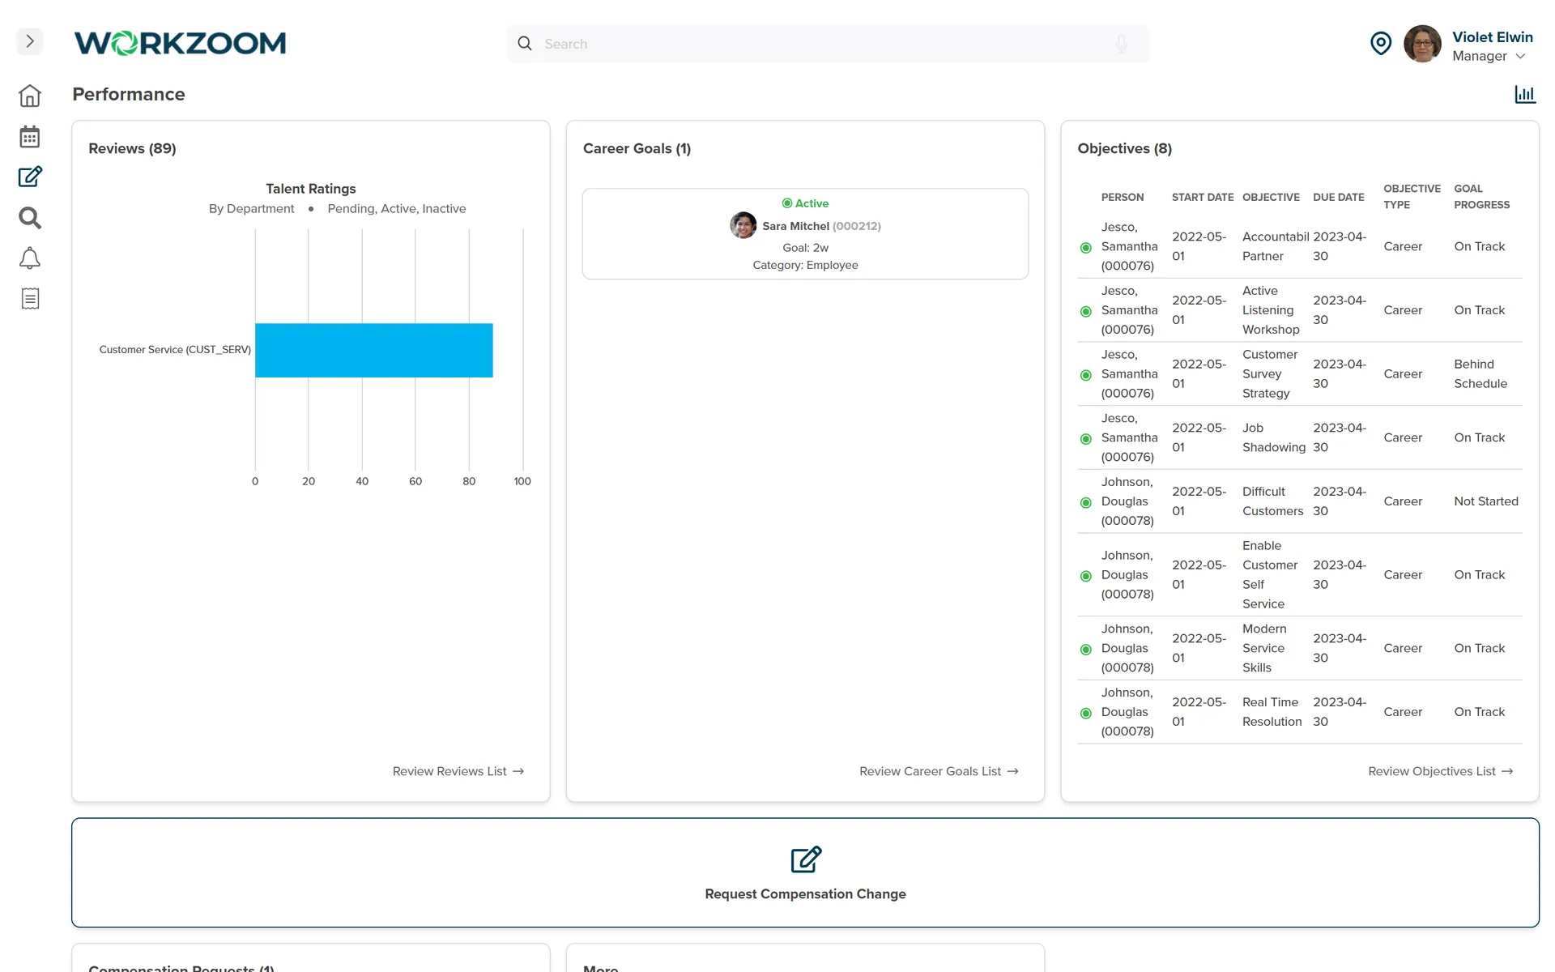Sort by the GOAL PROGRESS column header

(x=1482, y=197)
